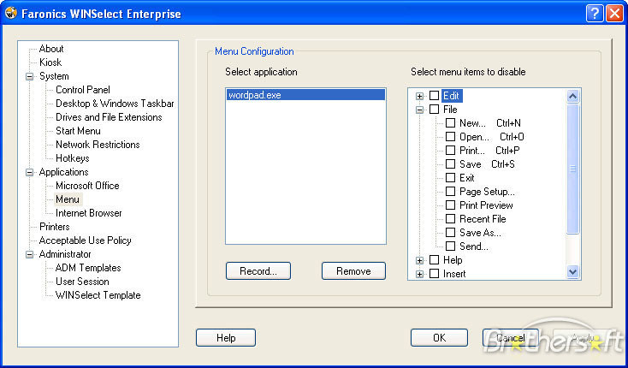Collapse the System tree node

tap(30, 76)
